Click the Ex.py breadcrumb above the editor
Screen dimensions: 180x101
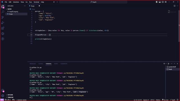point(32,9)
